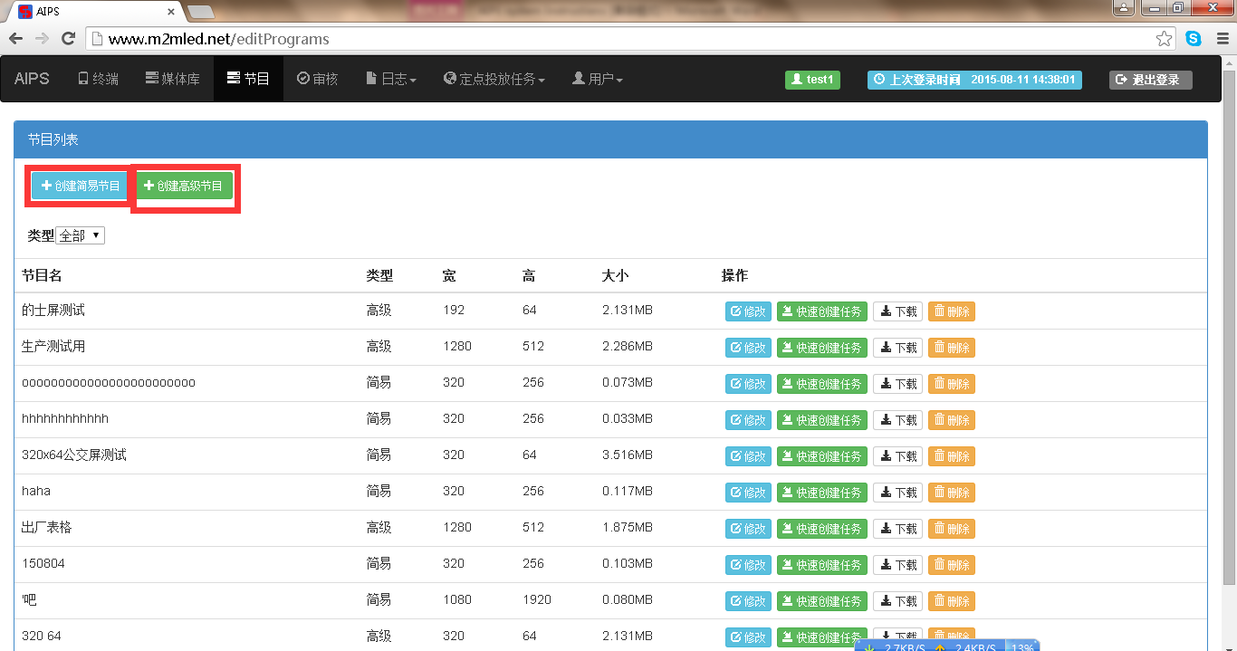
Task: Click the 大小 column header
Action: tap(615, 276)
